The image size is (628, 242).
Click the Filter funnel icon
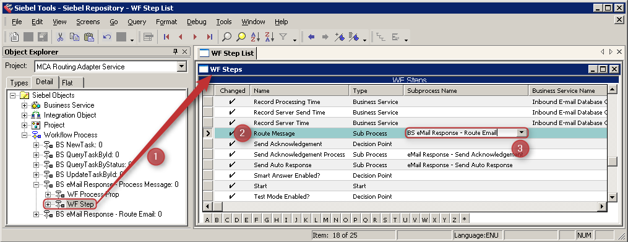283,37
